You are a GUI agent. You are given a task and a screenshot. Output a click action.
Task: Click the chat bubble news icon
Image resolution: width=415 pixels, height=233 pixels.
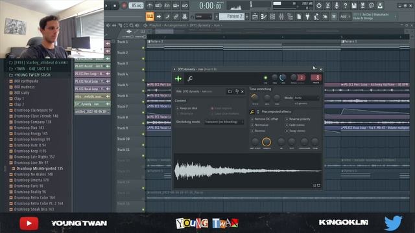coord(372,5)
